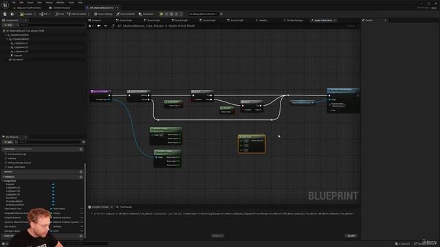Click the Find button in toolbar
The height and width of the screenshot is (247, 440).
60,14
